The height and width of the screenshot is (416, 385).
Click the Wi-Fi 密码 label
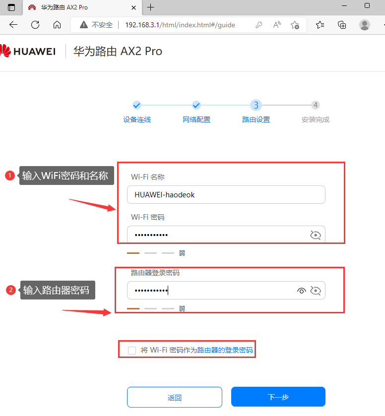(148, 217)
